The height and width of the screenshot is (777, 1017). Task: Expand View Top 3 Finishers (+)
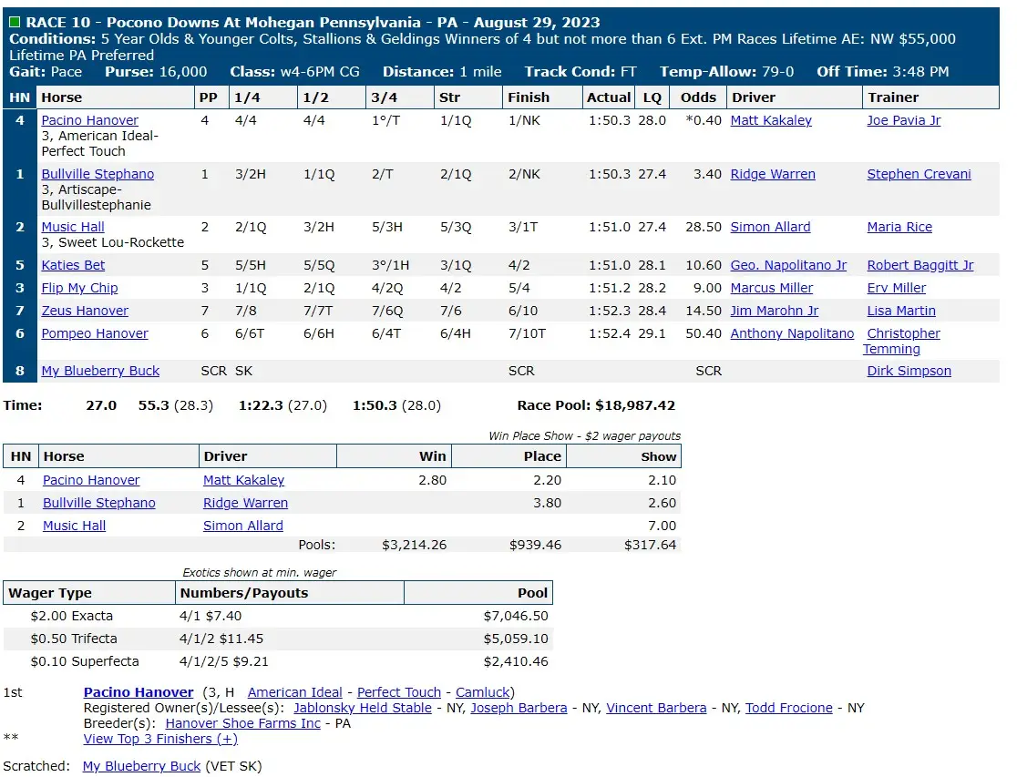160,739
